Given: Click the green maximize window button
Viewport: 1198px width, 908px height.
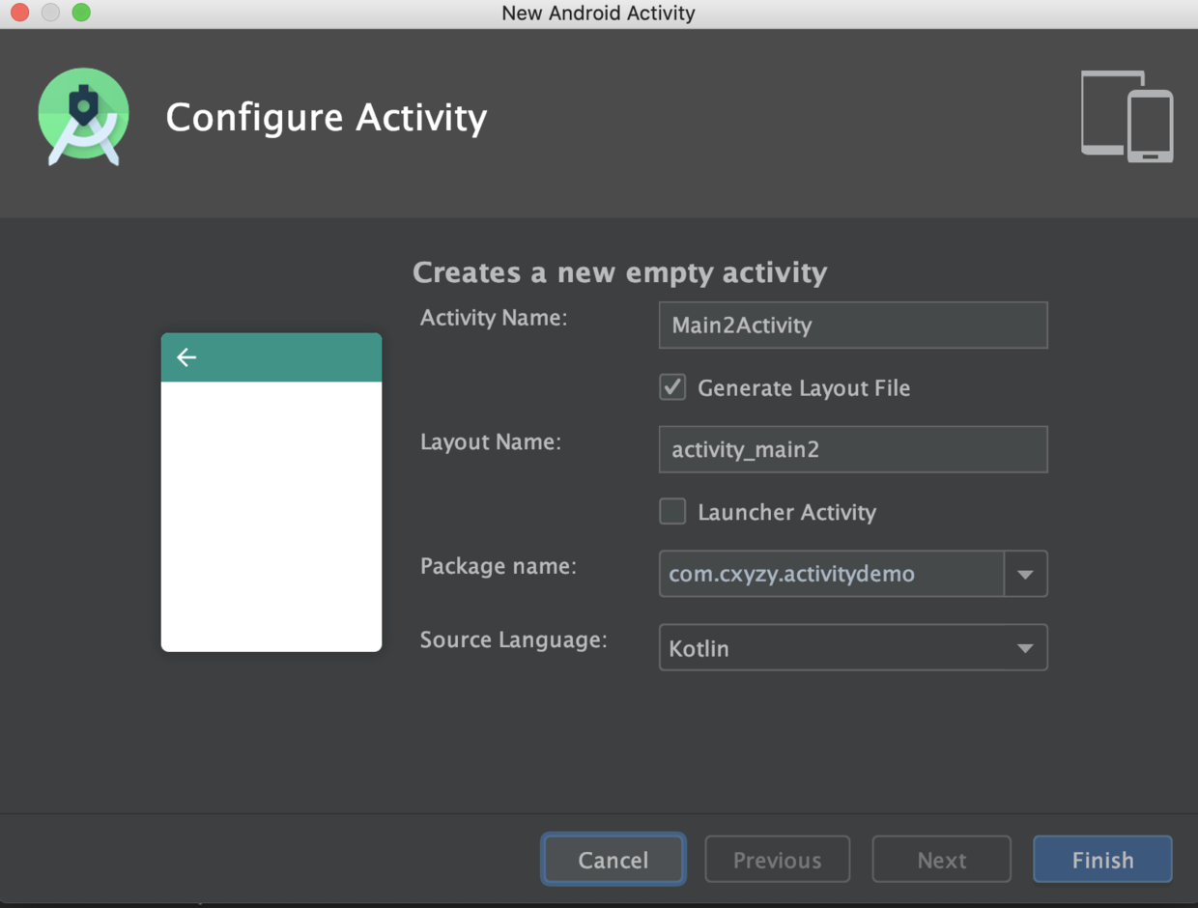Looking at the screenshot, I should coord(81,13).
